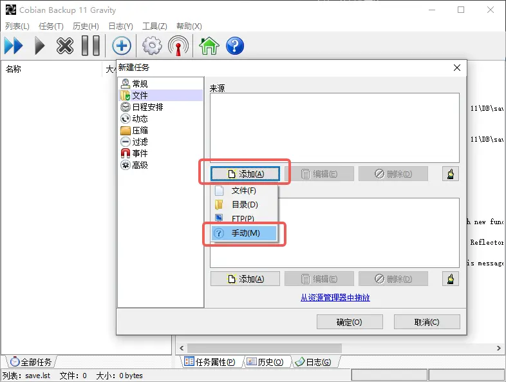Choose 目录(D) from the add menu
The image size is (506, 382).
(x=244, y=205)
